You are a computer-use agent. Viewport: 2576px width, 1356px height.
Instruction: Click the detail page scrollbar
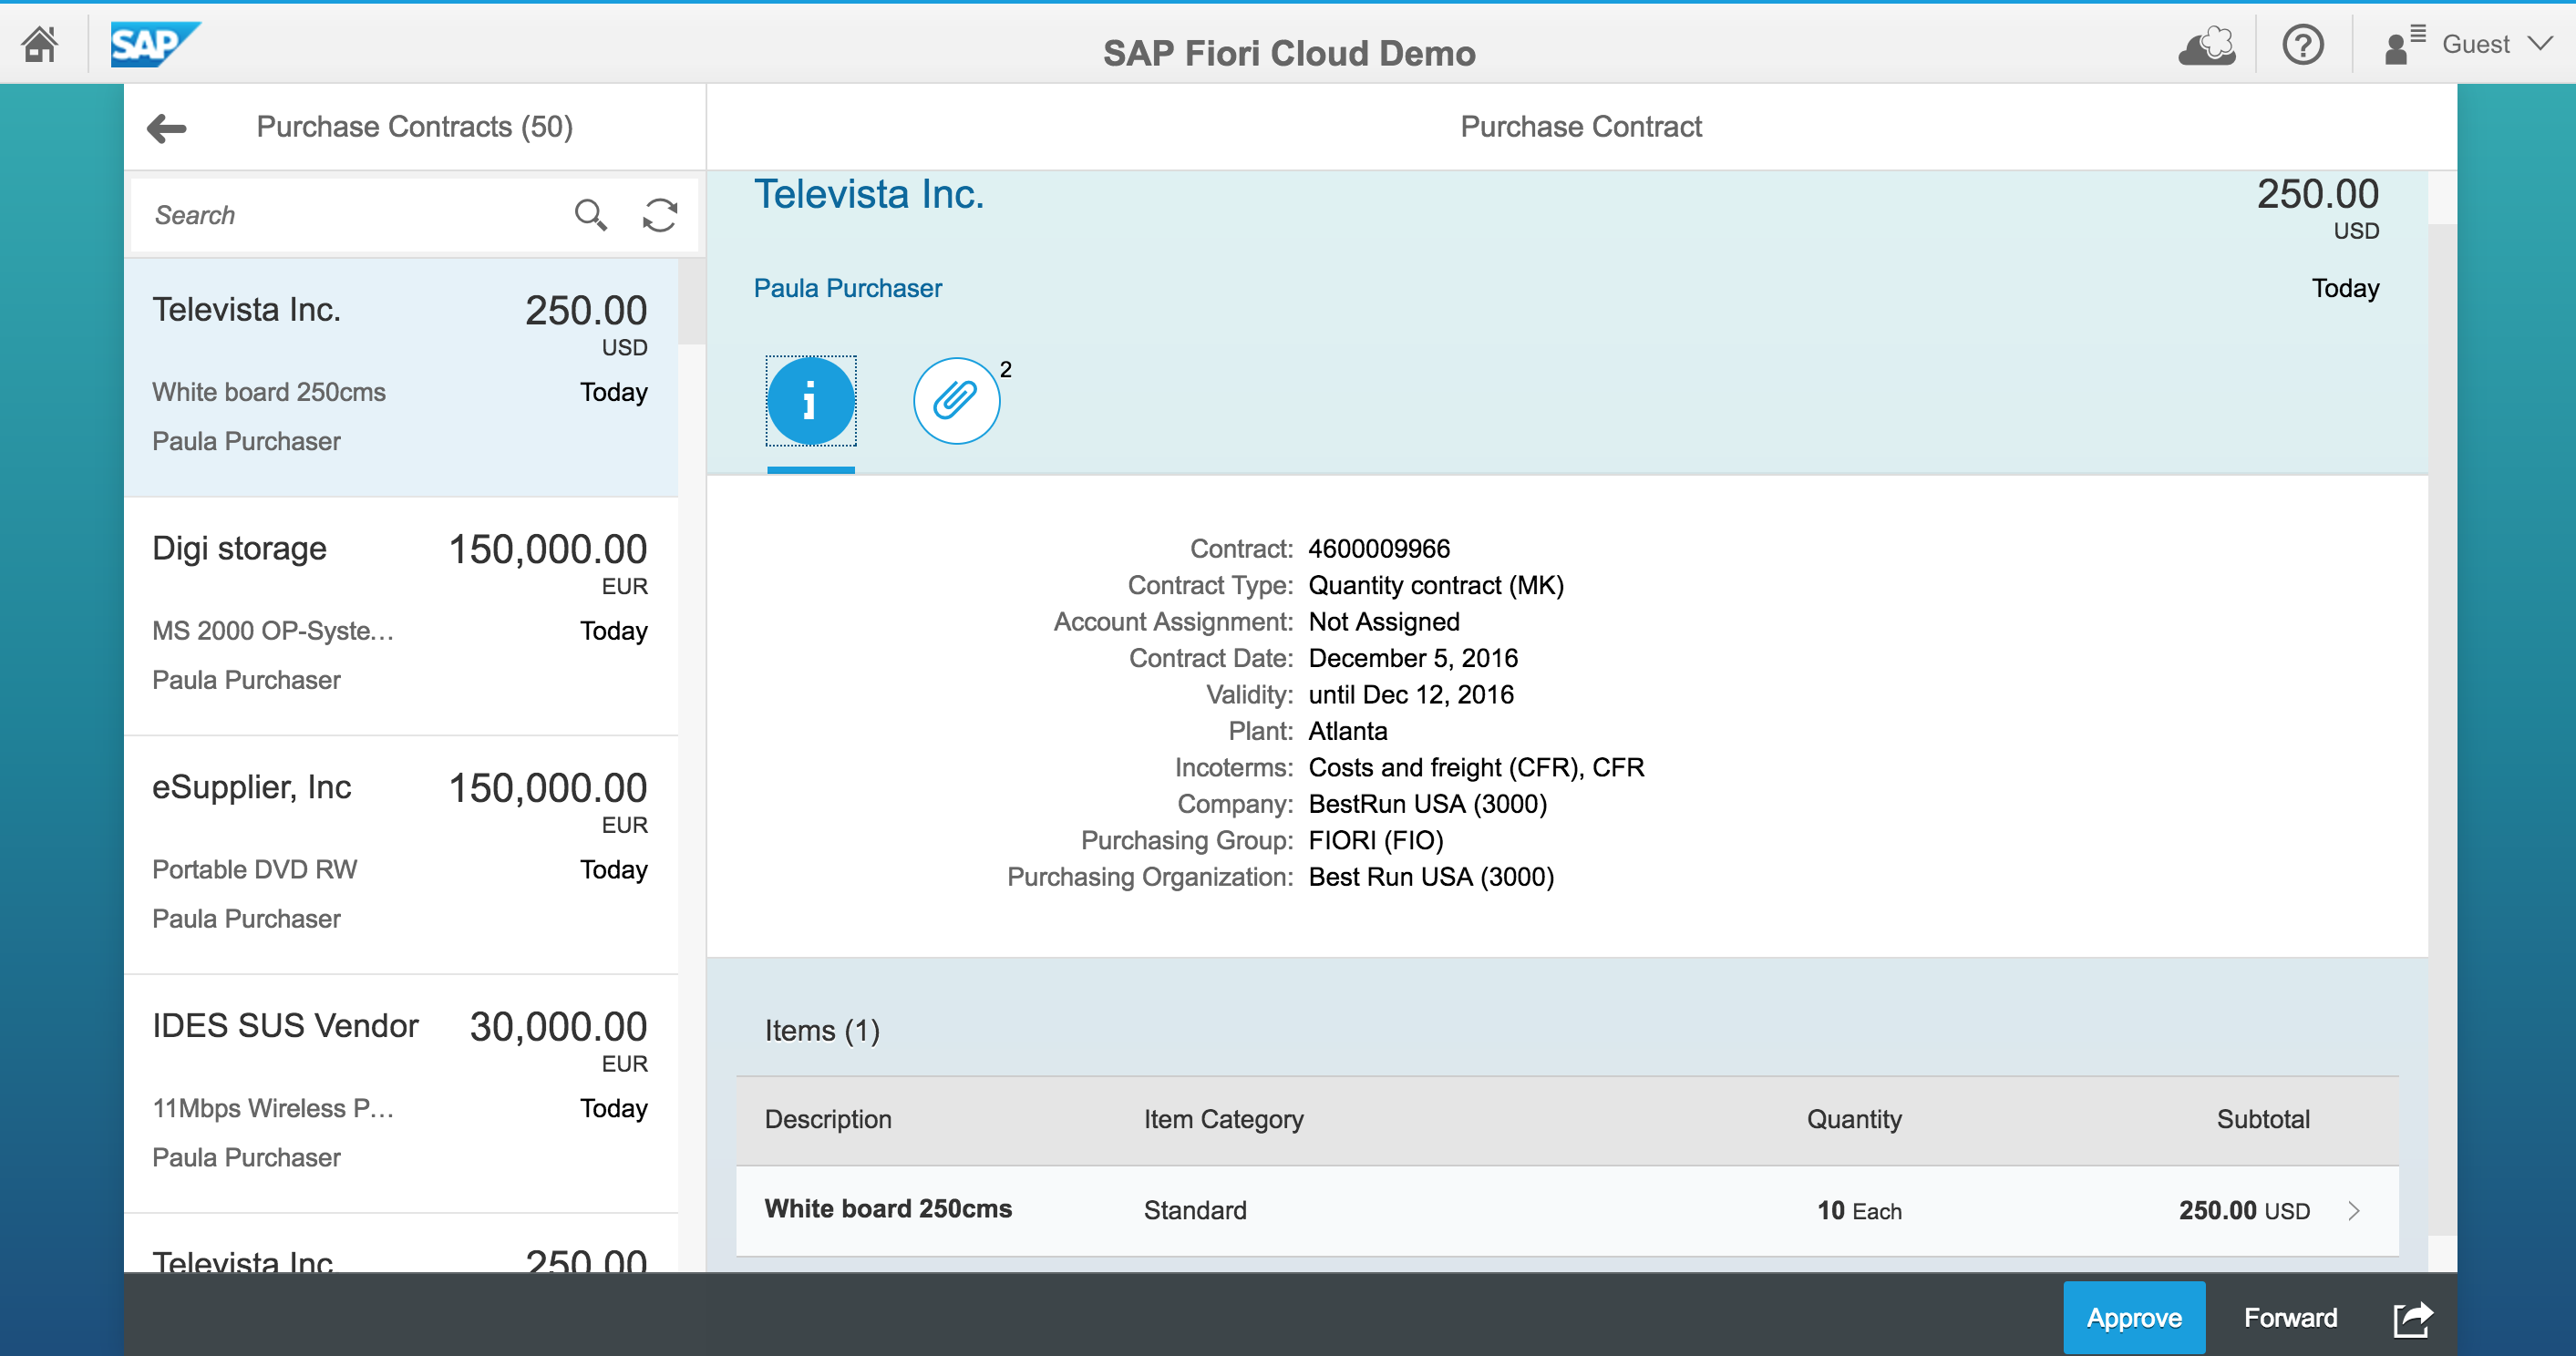pyautogui.click(x=2442, y=729)
